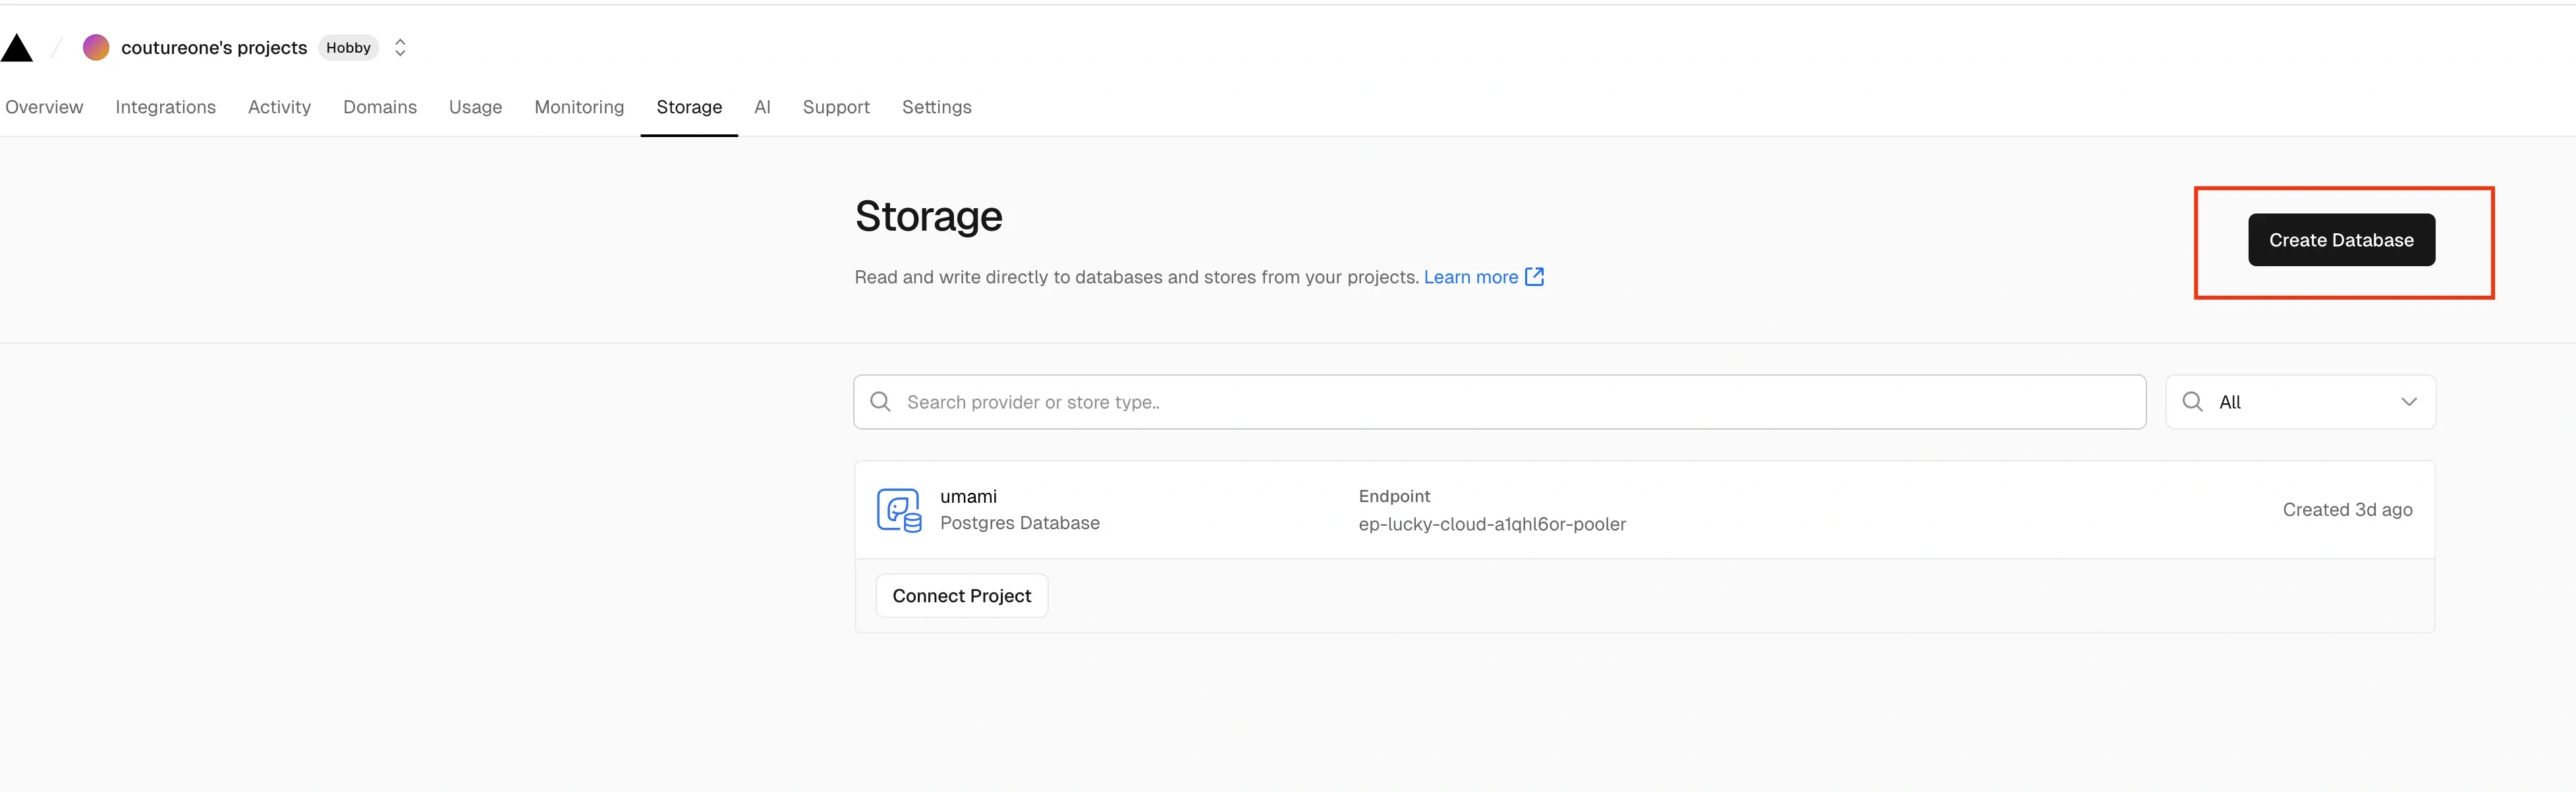Image resolution: width=2576 pixels, height=792 pixels.
Task: Click the Vercel triangle logo
Action: coord(17,48)
